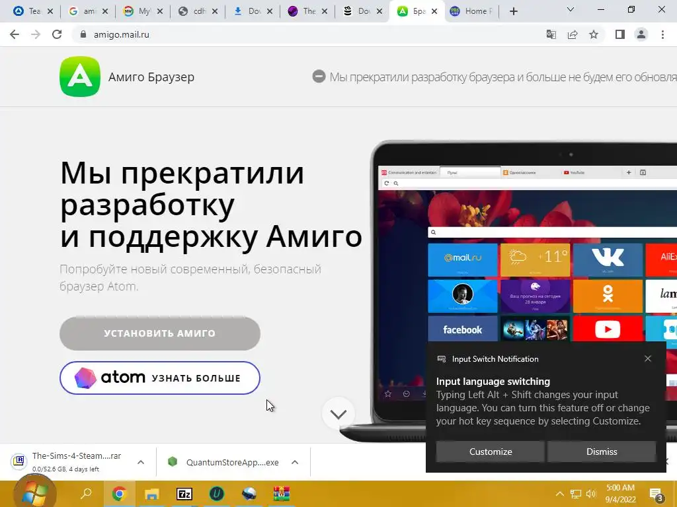This screenshot has height=507, width=677.
Task: Open the Chrome three-dot menu
Action: pyautogui.click(x=662, y=34)
